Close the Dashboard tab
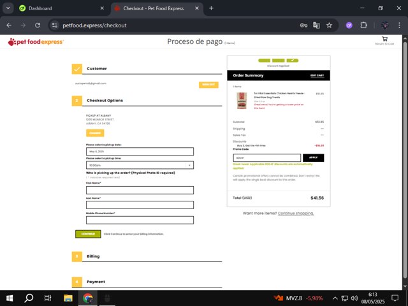408x306 pixels. click(102, 8)
